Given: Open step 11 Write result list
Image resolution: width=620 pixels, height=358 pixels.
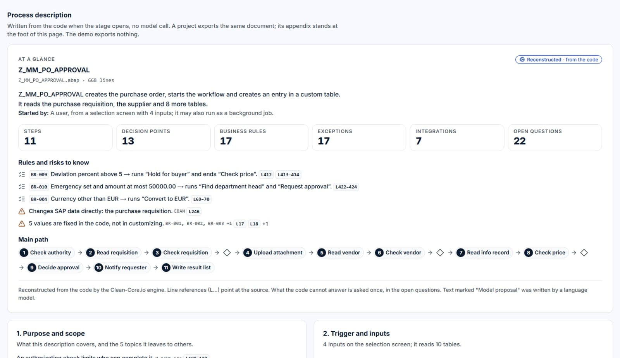Looking at the screenshot, I should (x=187, y=267).
